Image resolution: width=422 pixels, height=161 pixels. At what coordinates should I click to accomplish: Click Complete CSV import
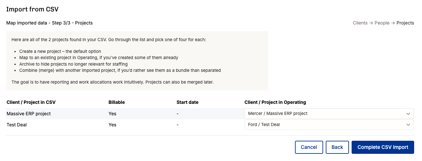coord(383,147)
